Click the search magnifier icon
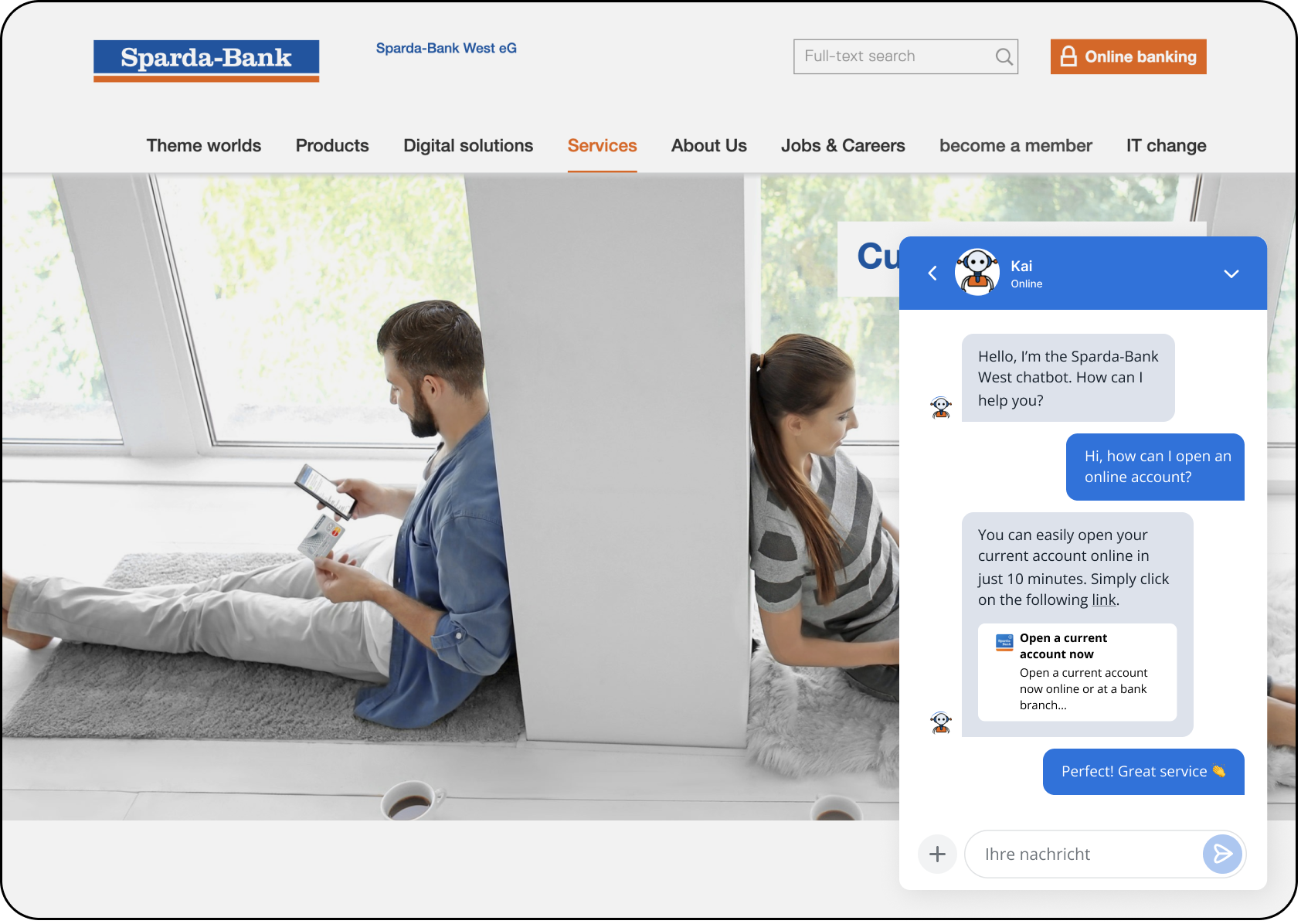Viewport: 1301px width, 924px height. [x=1004, y=57]
